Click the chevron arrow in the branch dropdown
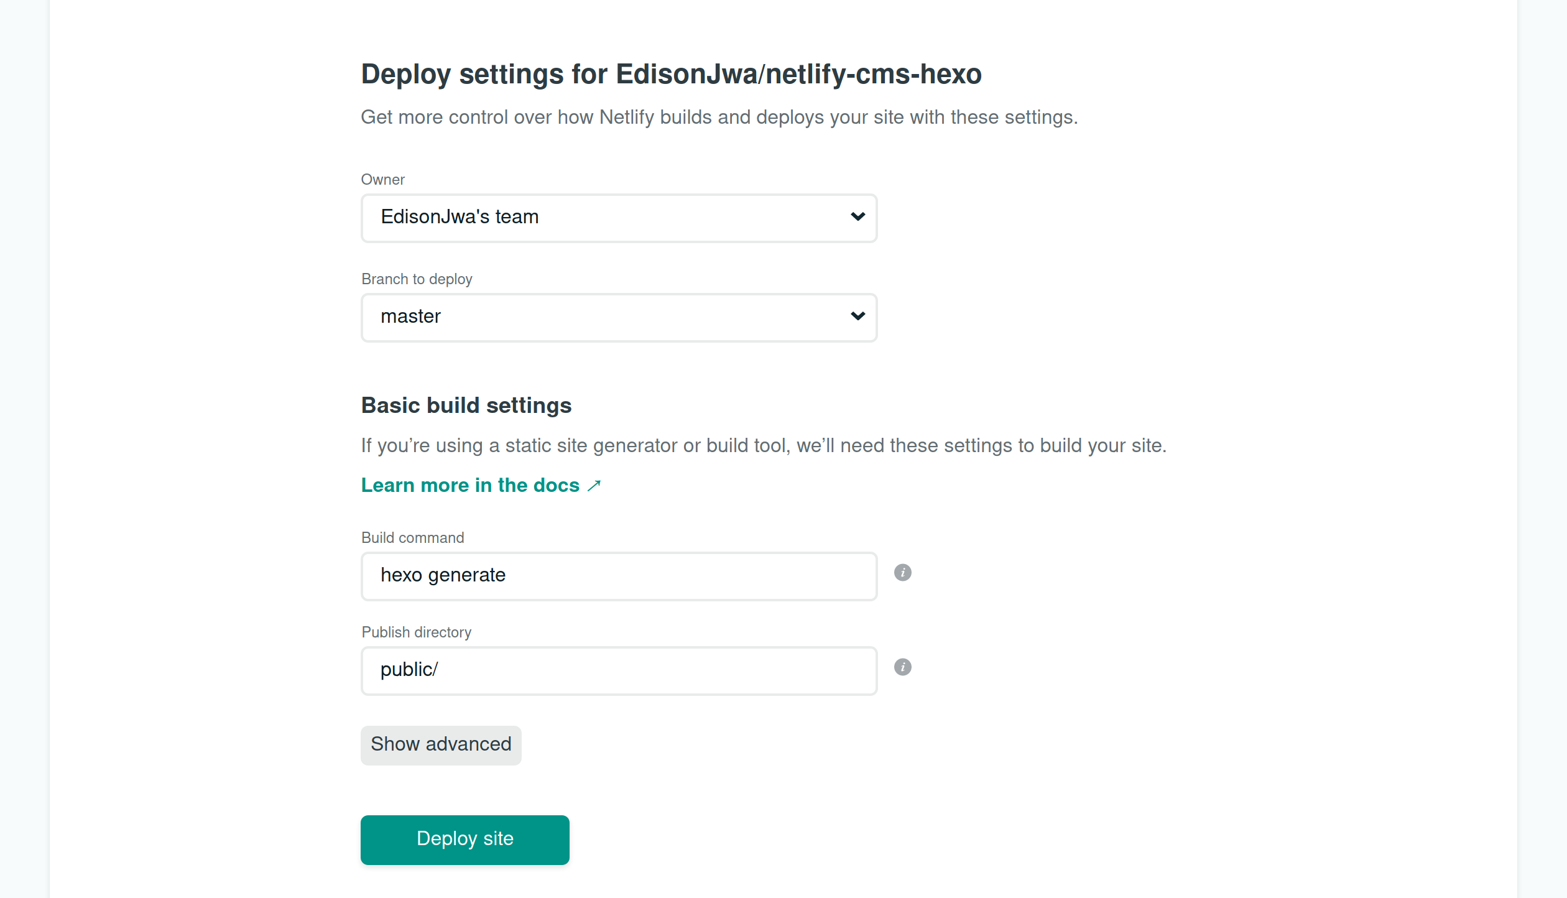 click(x=857, y=317)
